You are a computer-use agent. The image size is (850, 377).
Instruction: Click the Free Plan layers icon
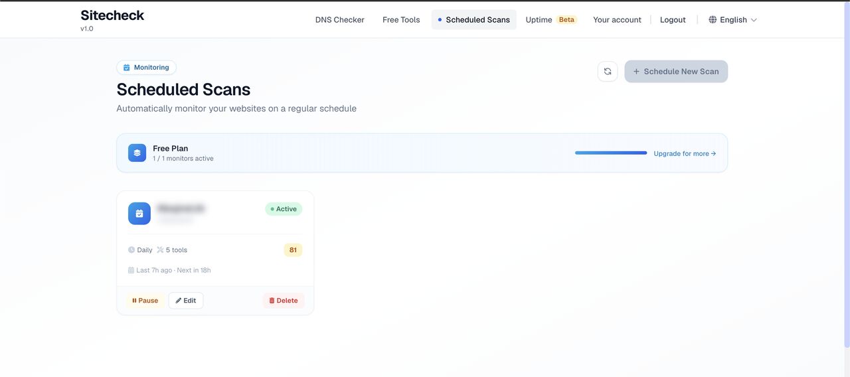pos(137,153)
